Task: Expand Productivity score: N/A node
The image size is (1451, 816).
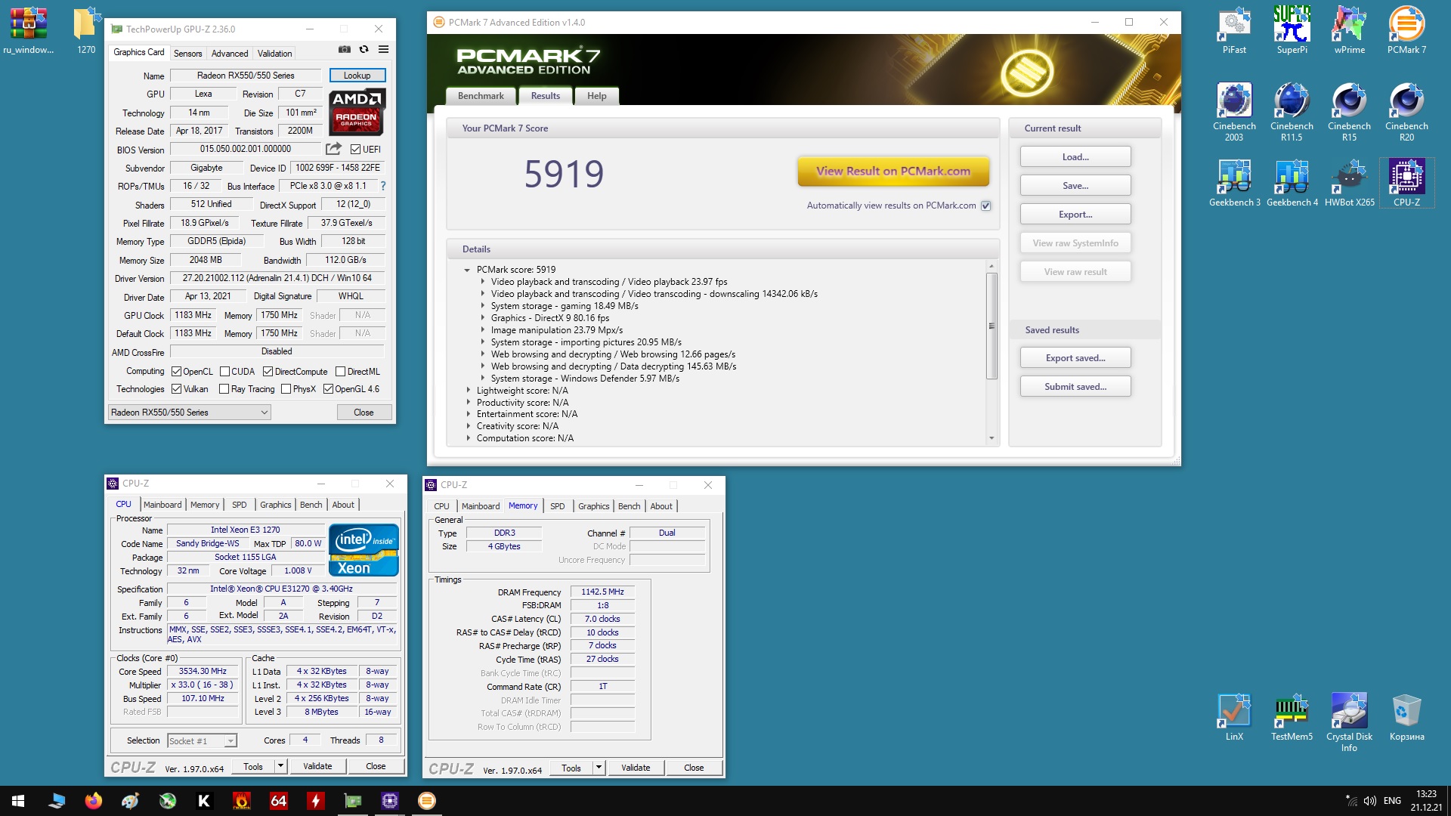Action: [468, 403]
